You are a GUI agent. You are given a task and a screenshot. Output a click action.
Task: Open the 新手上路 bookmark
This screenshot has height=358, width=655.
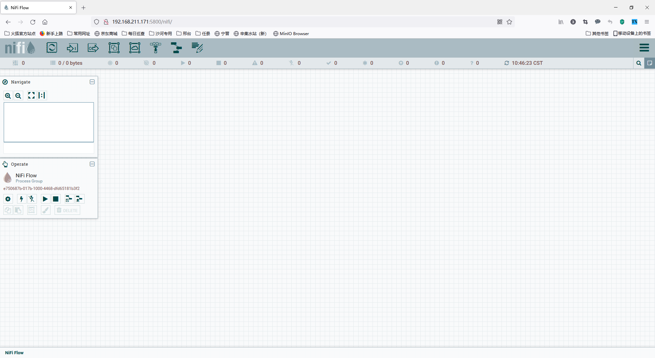pos(52,33)
